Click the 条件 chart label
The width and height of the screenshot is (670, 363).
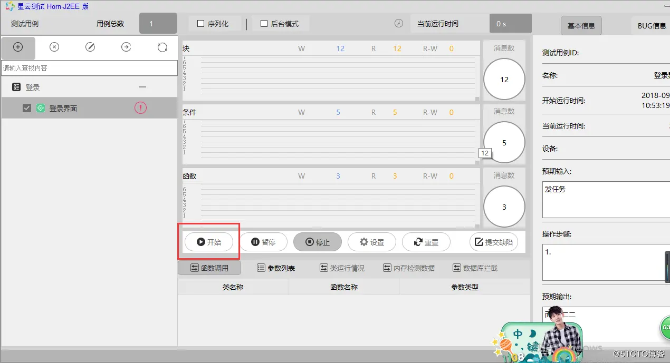click(x=189, y=112)
